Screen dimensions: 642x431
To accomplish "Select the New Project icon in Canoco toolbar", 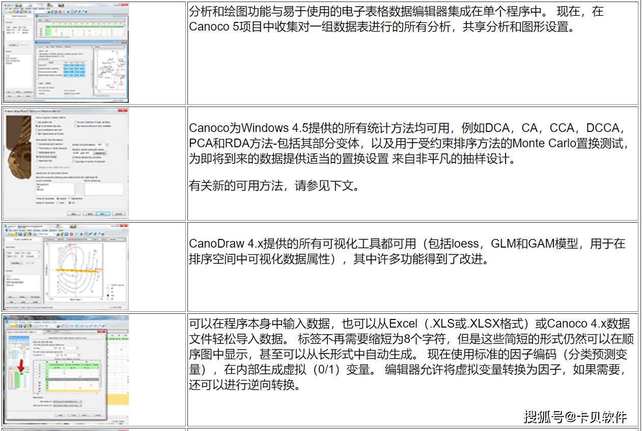I will coord(7,11).
